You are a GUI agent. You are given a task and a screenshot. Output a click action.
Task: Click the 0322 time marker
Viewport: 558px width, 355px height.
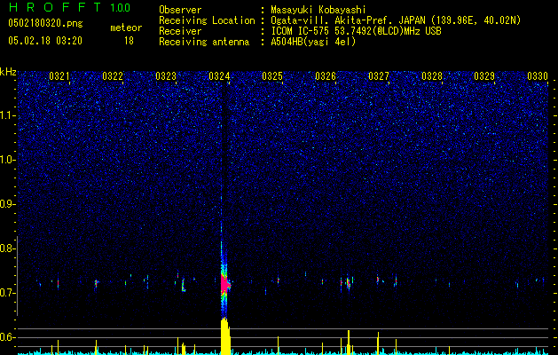coord(113,76)
